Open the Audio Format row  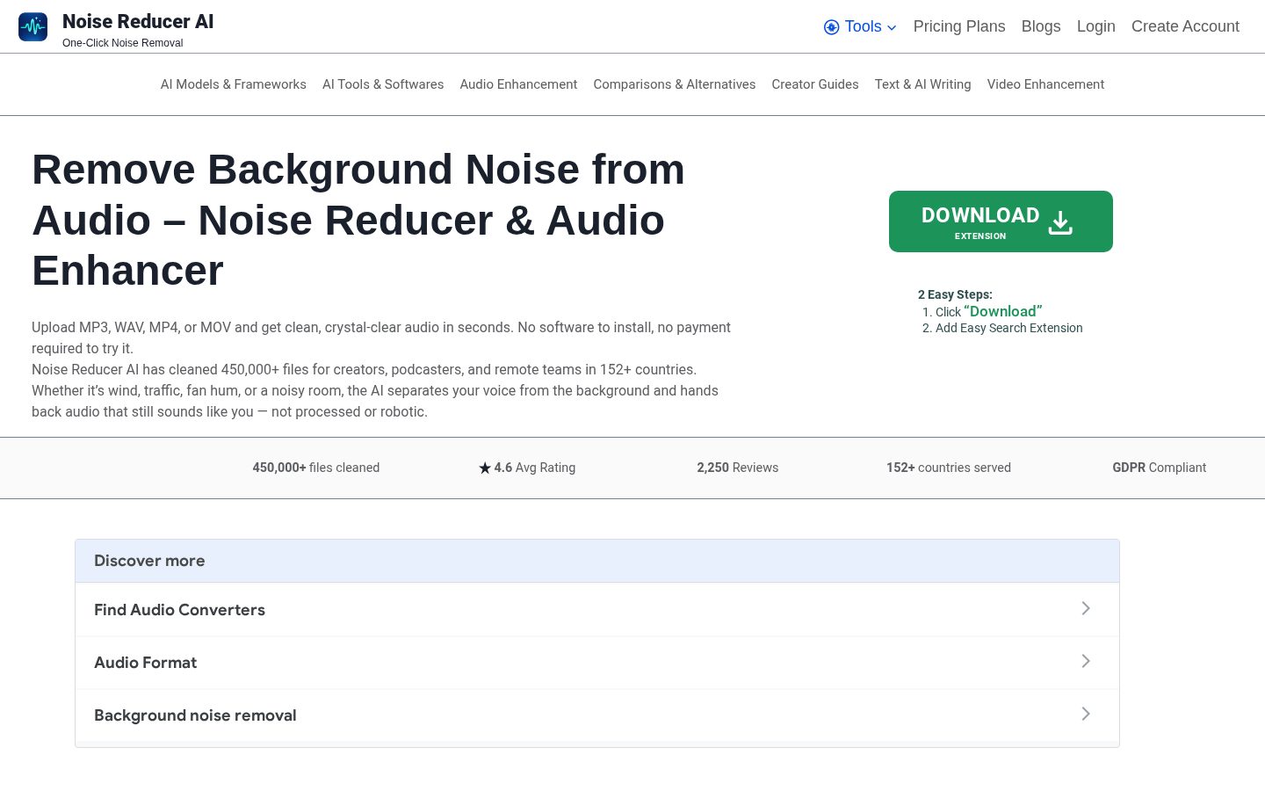(597, 663)
